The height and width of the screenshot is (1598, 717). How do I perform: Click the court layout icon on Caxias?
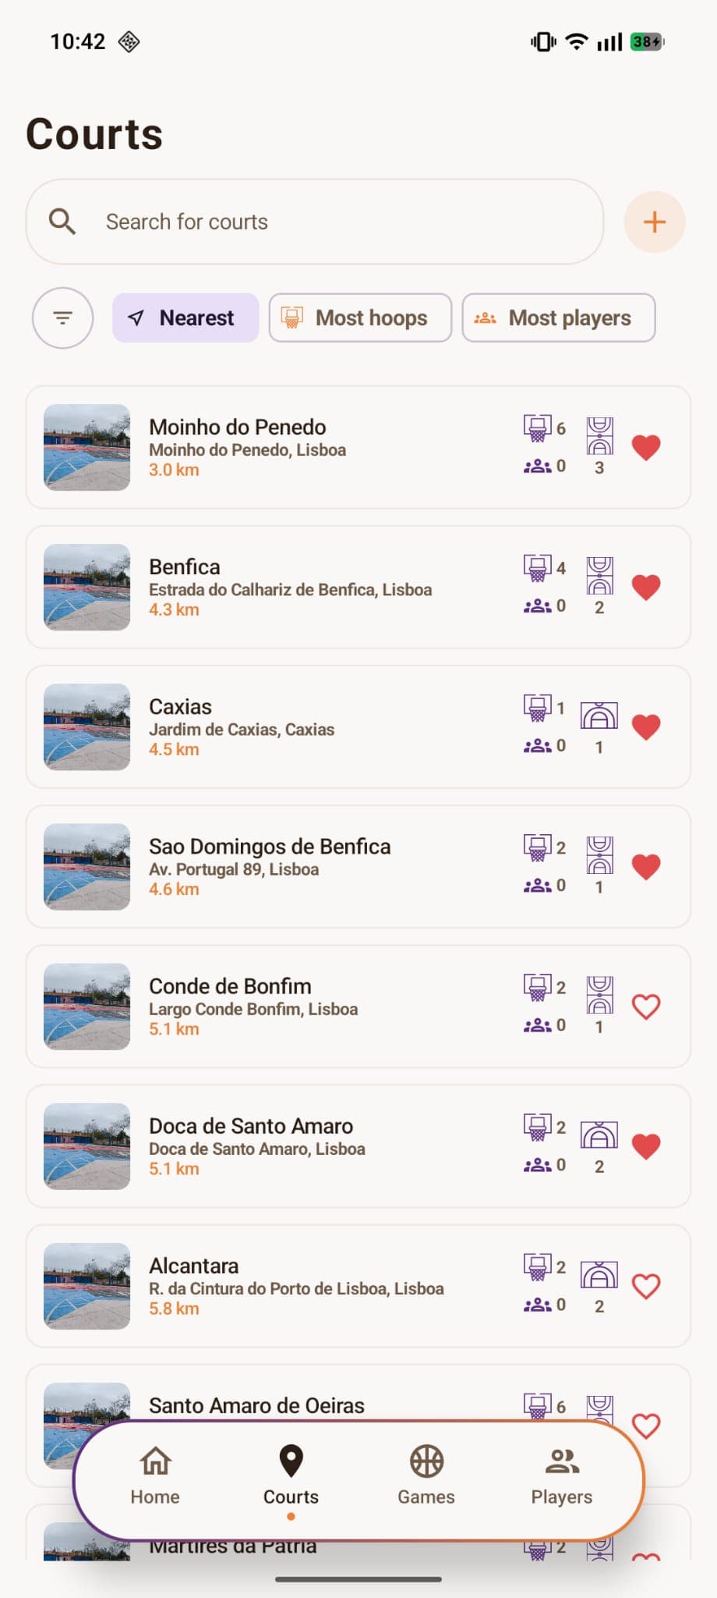click(599, 716)
